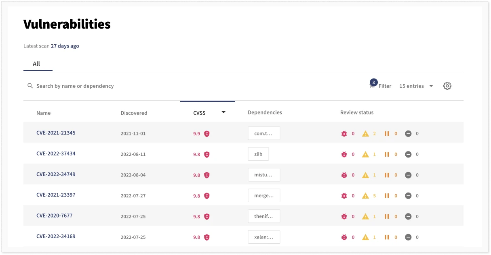
Task: Click the warning triangle on CVE-2022-34169 row
Action: pos(366,237)
